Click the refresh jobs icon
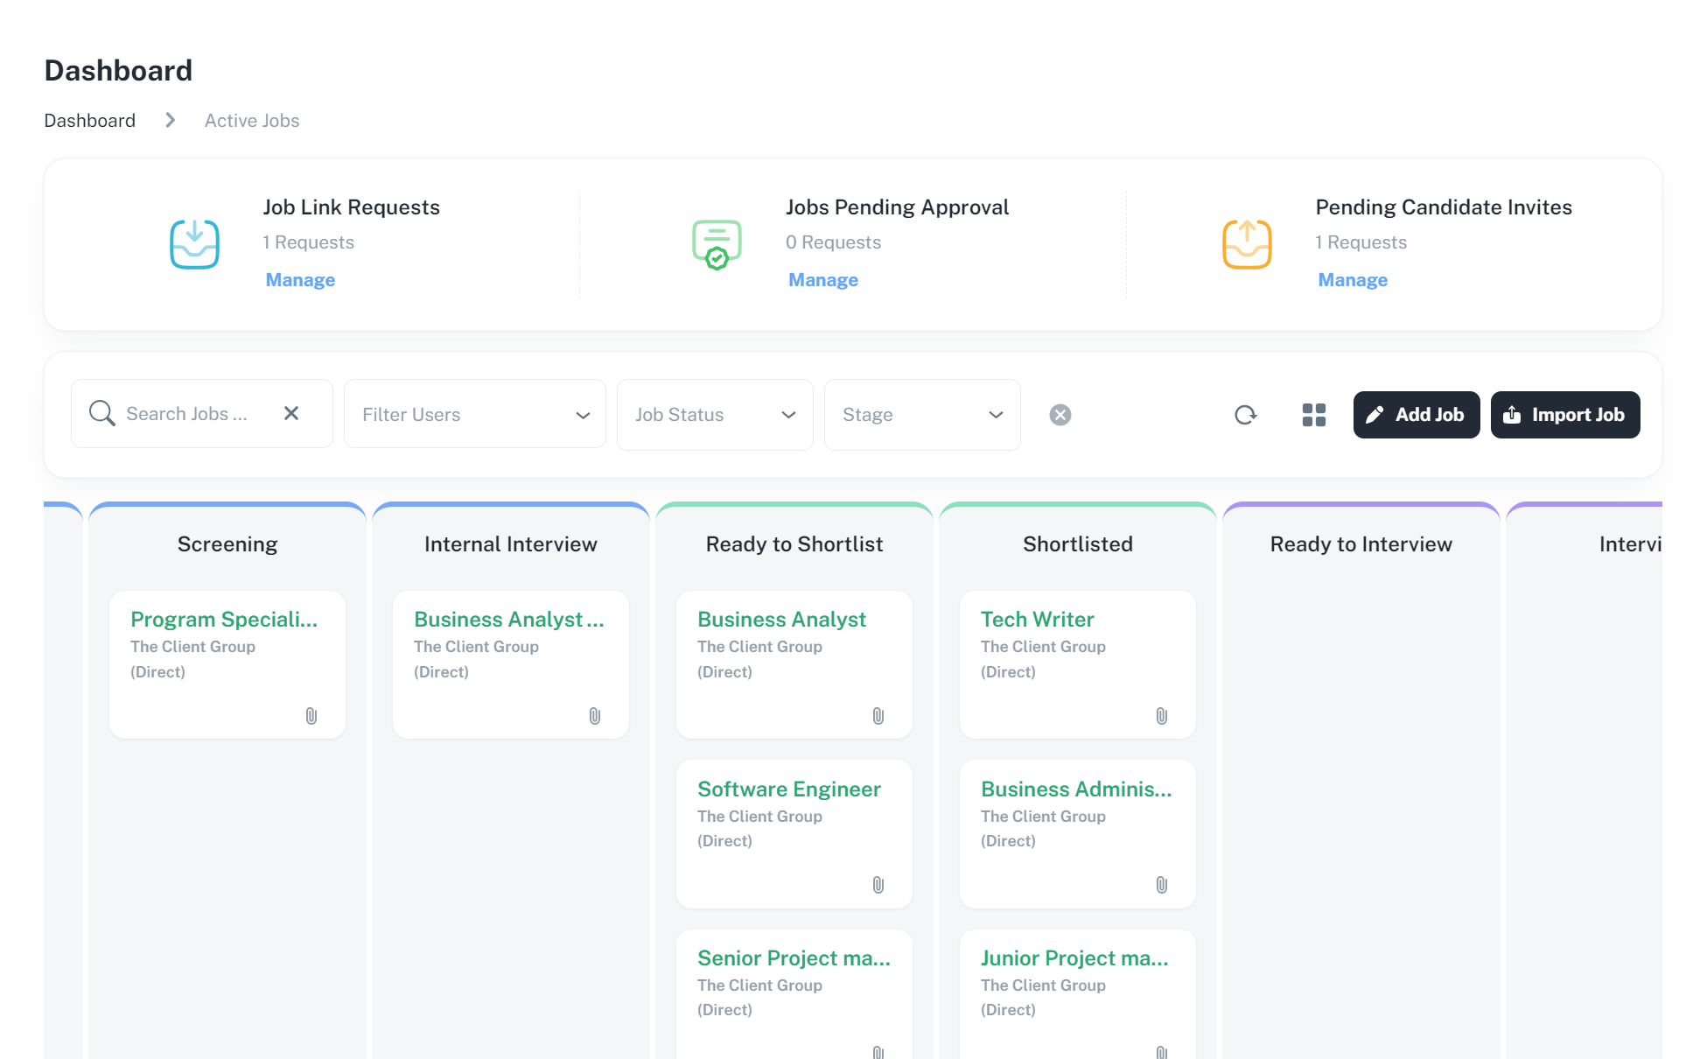This screenshot has height=1059, width=1707. click(1245, 415)
